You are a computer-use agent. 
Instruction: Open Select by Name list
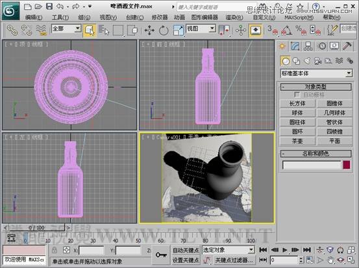(x=104, y=30)
